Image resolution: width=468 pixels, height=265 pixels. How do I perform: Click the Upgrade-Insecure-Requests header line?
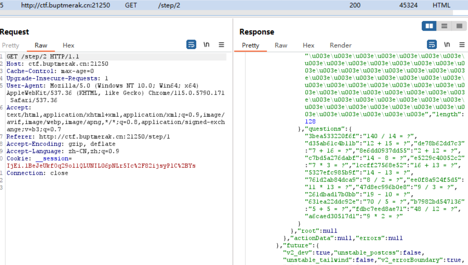57,78
